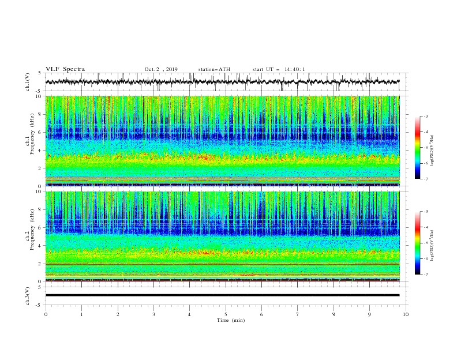This screenshot has width=457, height=353.
Task: Click the "4" kHz tick on ch.2 frequency axis
Action: coord(40,246)
